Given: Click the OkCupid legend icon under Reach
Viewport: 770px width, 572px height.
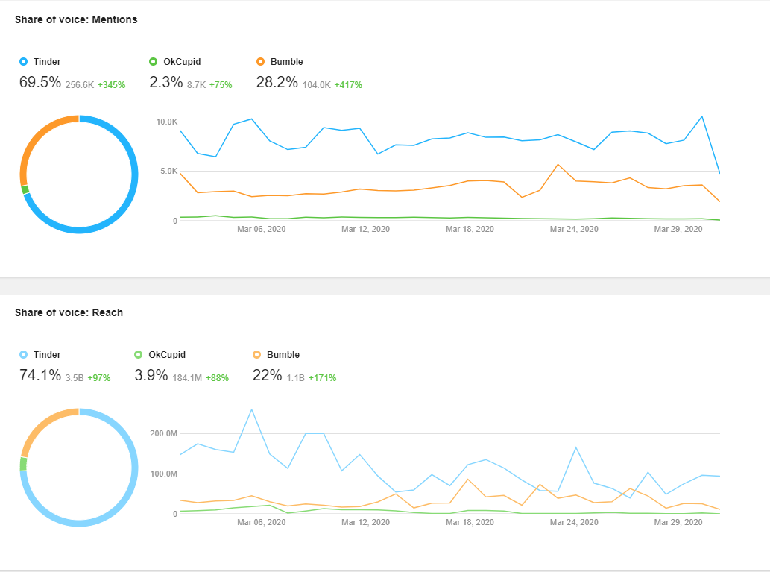Looking at the screenshot, I should [x=138, y=355].
